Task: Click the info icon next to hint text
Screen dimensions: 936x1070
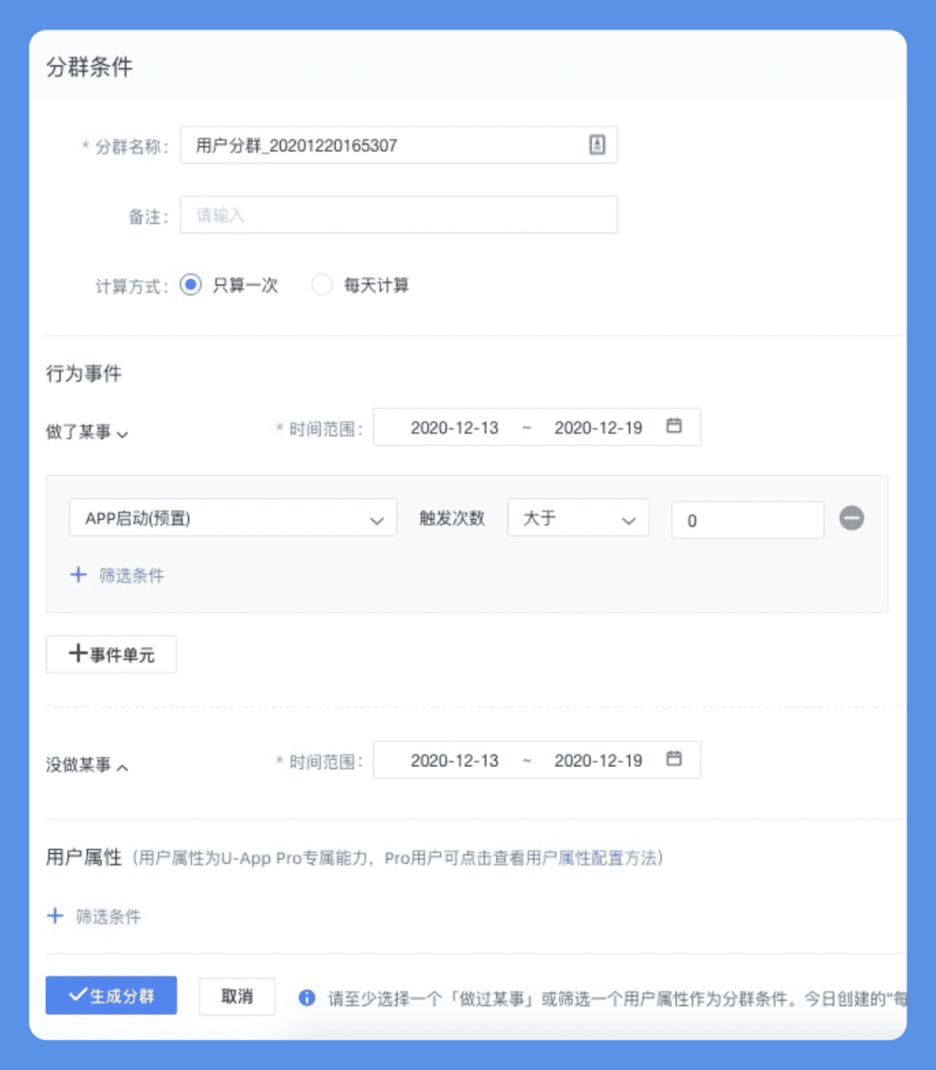Action: click(x=307, y=997)
